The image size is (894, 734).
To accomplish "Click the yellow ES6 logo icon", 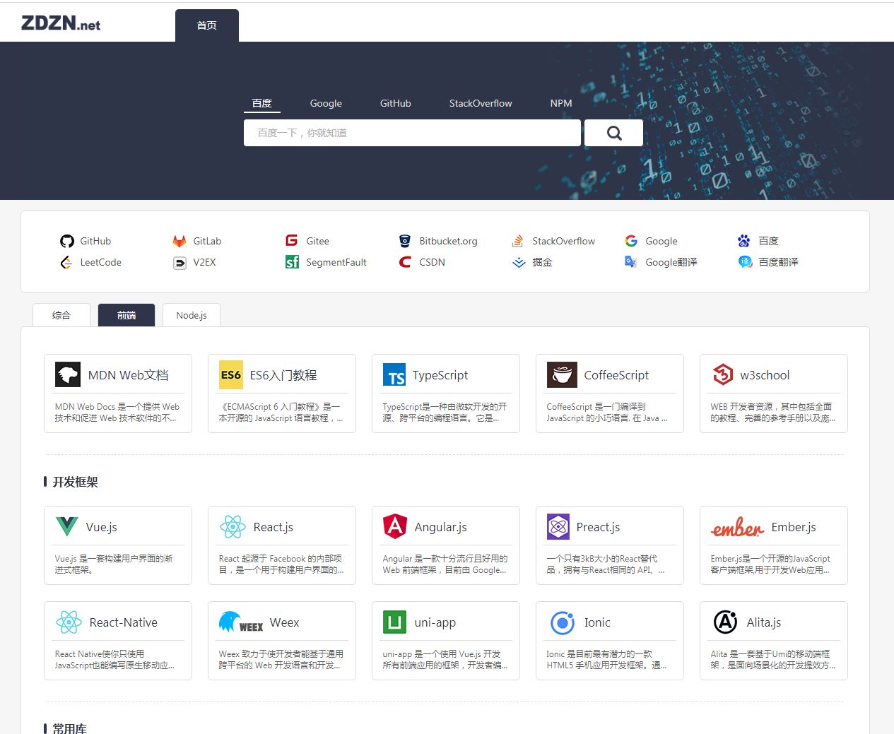I will pyautogui.click(x=231, y=375).
